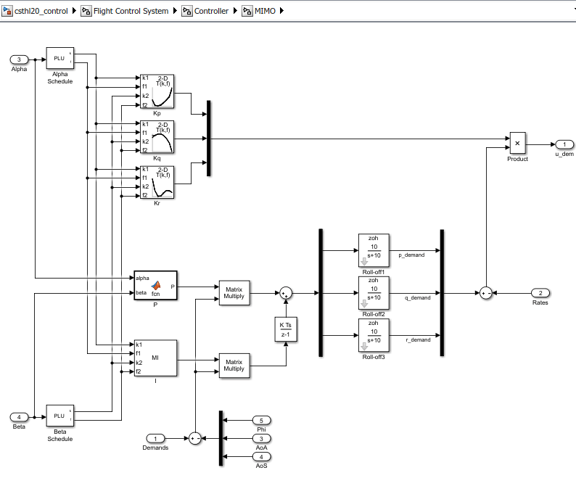Click the MATLAB fcn block named P
Viewport: 576px width, 478px height.
(x=155, y=286)
